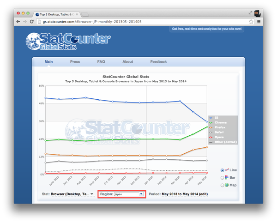The height and width of the screenshot is (223, 277).
Task: Click the Bar chart icon
Action: pos(227,177)
